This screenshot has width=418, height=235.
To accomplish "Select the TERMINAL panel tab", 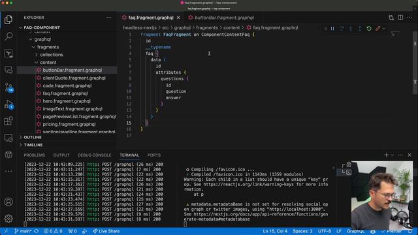I will [129, 155].
